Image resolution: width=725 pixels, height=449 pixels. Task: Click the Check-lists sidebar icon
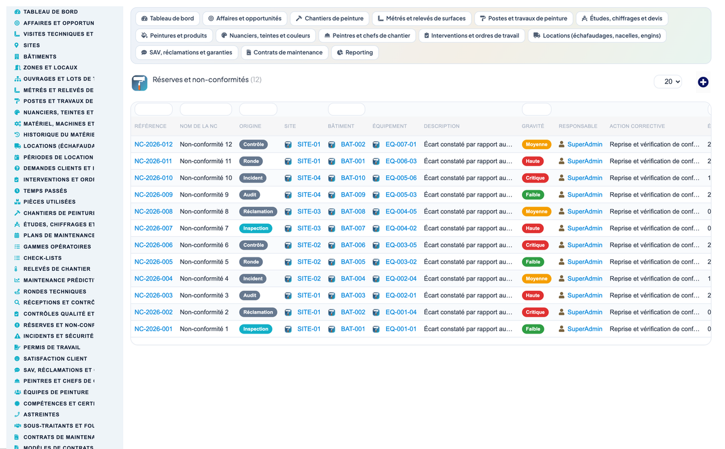[17, 258]
